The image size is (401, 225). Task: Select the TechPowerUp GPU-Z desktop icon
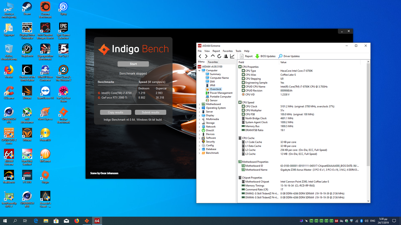pyautogui.click(x=9, y=199)
